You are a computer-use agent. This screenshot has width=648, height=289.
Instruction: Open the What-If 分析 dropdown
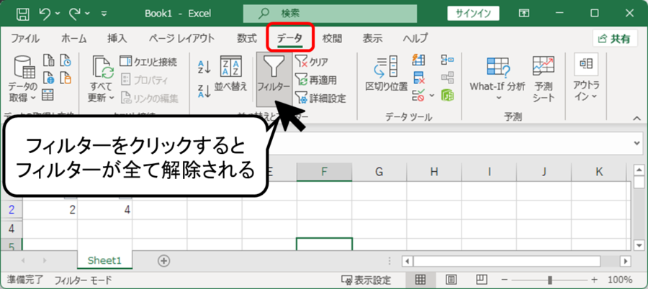[498, 78]
